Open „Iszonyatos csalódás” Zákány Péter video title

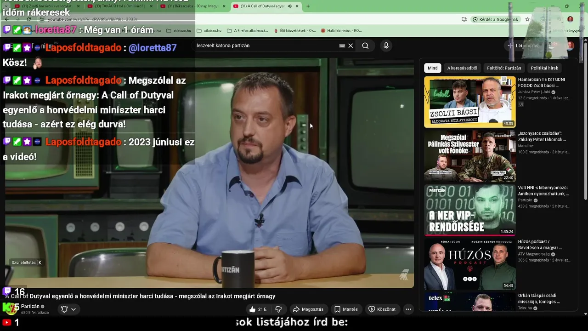pos(542,137)
